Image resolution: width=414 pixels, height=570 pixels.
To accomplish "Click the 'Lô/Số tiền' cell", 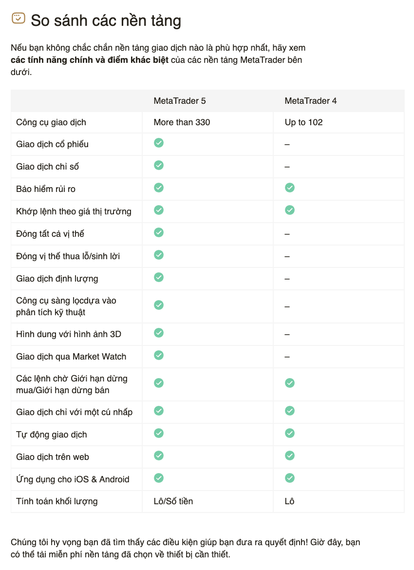I will [173, 501].
